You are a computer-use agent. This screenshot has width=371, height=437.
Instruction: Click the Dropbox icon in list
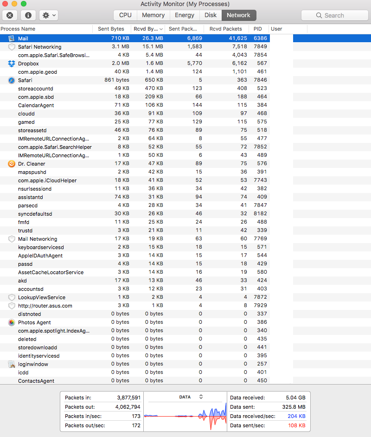[x=12, y=64]
